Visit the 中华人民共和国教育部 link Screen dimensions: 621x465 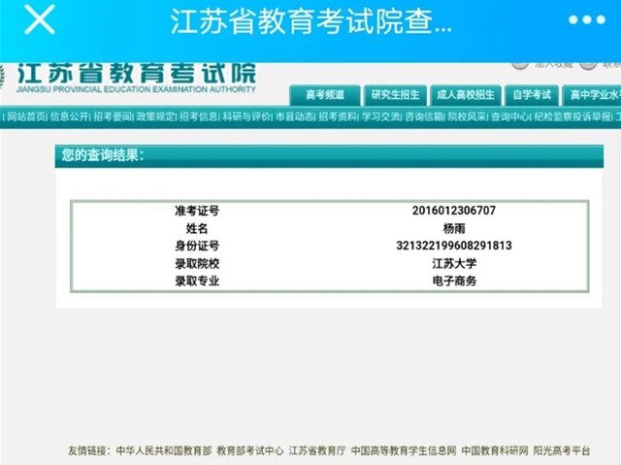tap(163, 450)
